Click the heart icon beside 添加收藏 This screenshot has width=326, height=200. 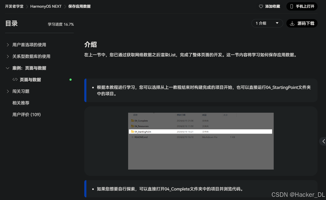(261, 6)
